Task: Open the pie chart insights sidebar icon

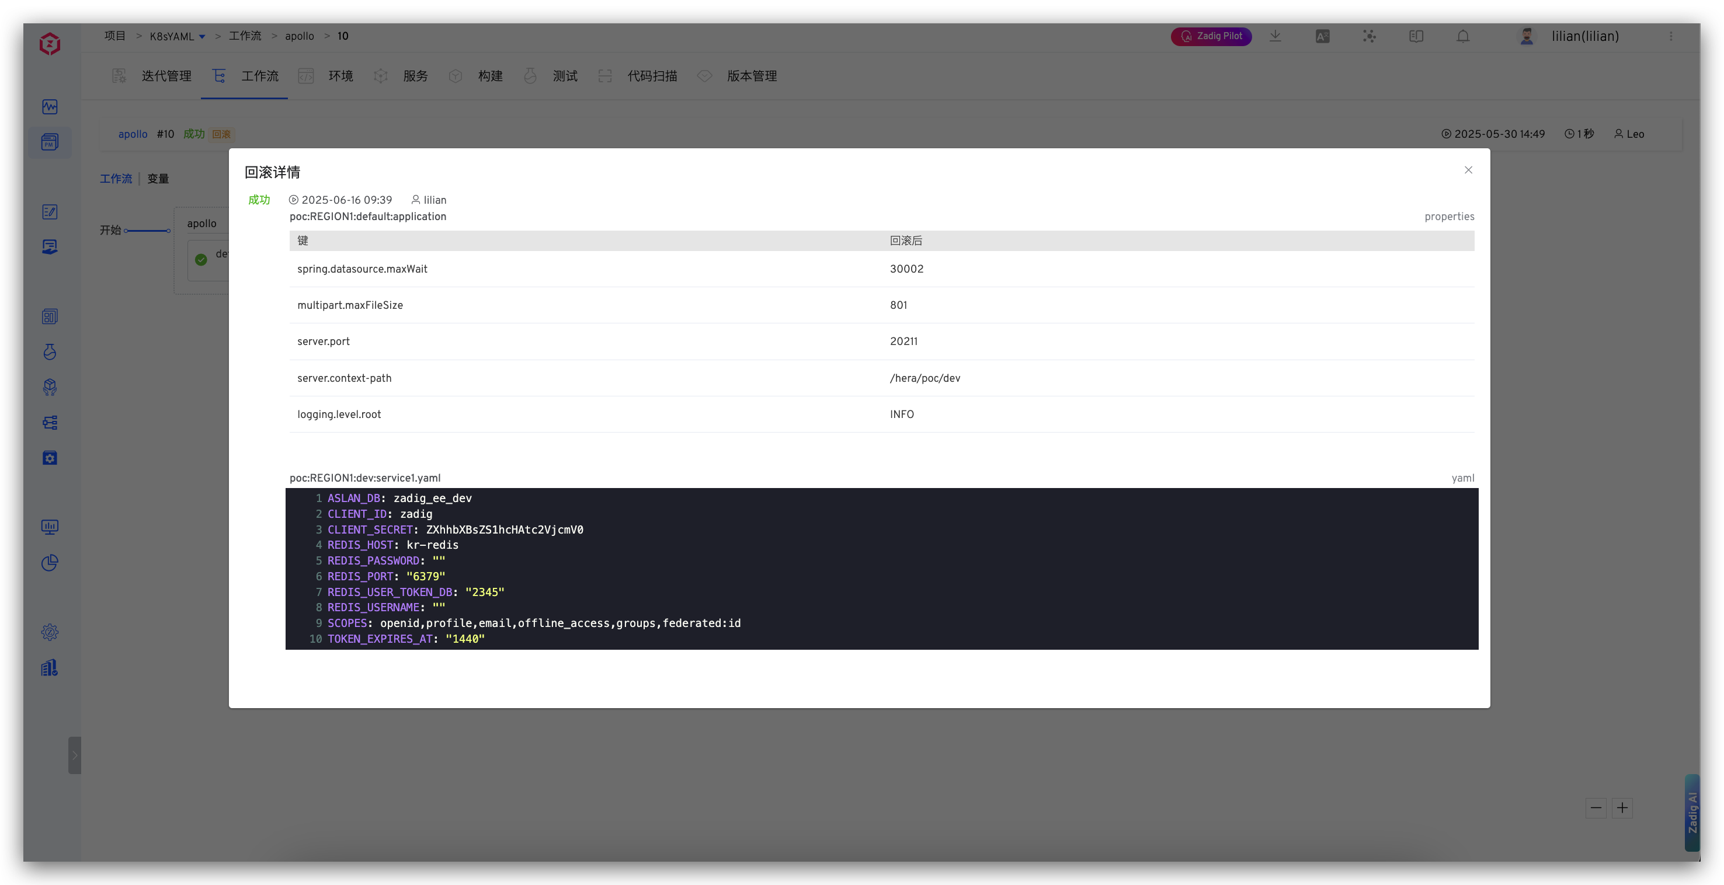Action: pos(50,563)
